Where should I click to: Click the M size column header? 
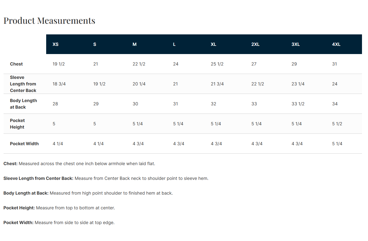coord(134,44)
